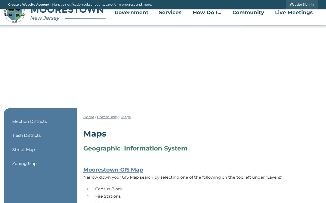Image resolution: width=326 pixels, height=203 pixels.
Task: Open the Community menu
Action: (248, 12)
